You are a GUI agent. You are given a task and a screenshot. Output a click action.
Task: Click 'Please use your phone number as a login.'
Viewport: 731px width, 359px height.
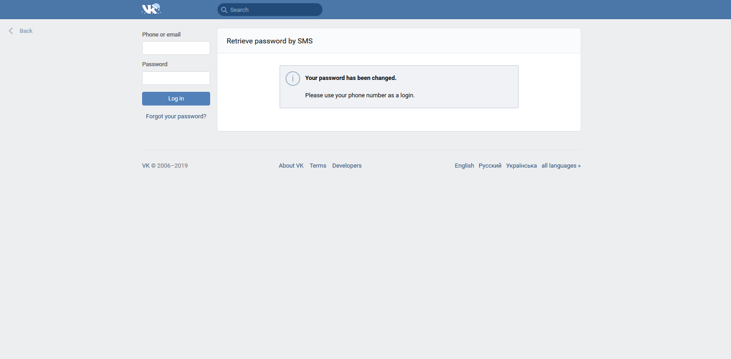coord(360,95)
